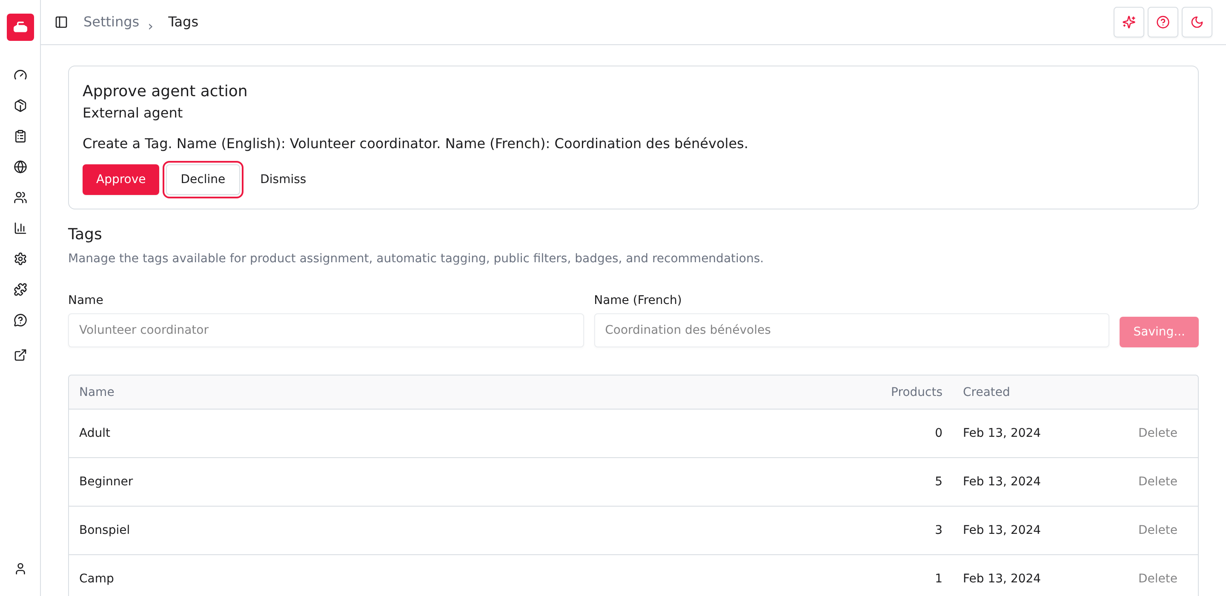1226x596 pixels.
Task: Select the Beginner tag row name
Action: point(106,481)
